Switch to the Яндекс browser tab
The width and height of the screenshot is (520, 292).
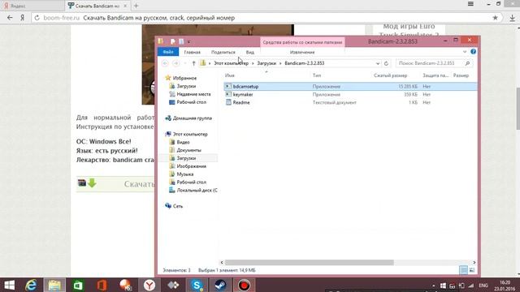[x=32, y=6]
